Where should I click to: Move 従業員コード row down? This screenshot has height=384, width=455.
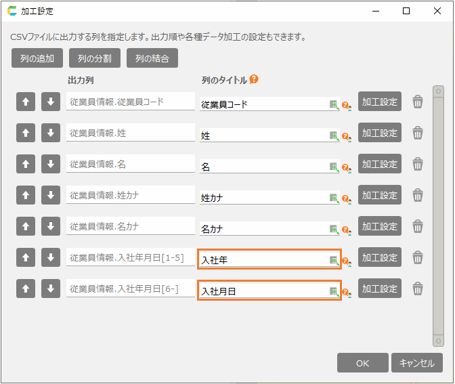coord(50,102)
